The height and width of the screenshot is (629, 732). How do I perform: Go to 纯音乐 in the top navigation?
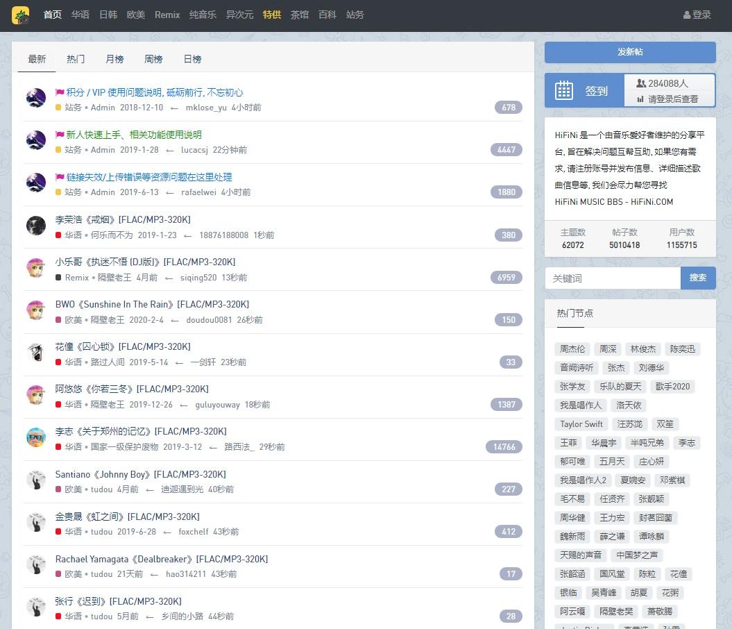coord(203,15)
